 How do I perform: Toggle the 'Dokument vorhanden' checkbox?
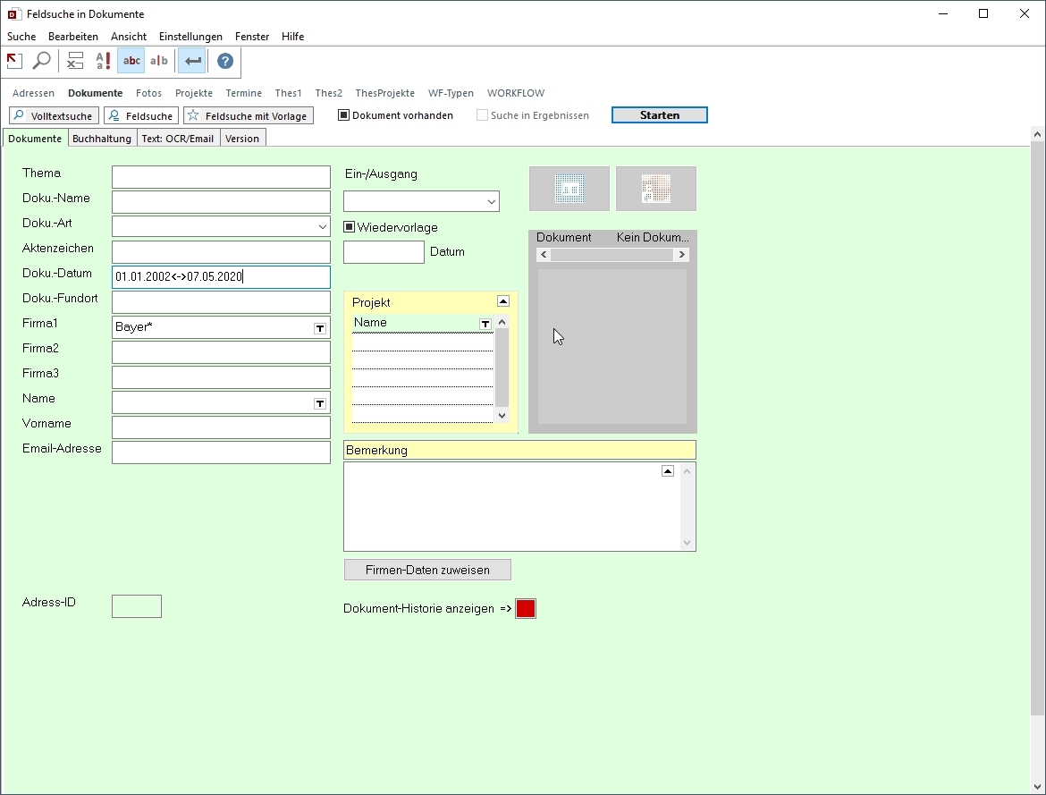pyautogui.click(x=343, y=115)
